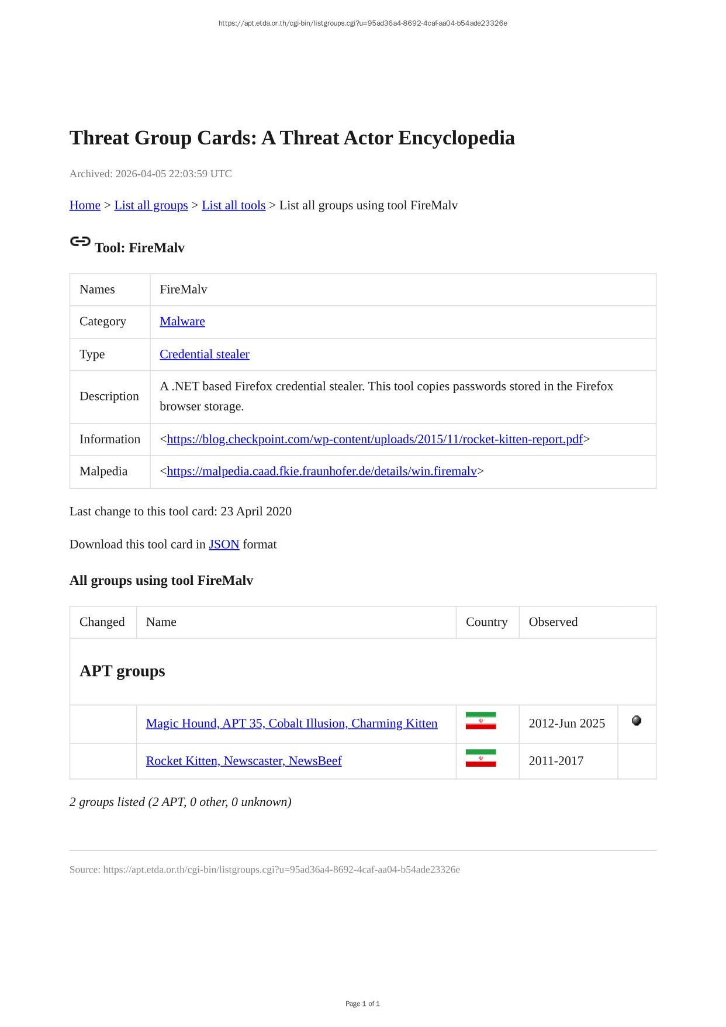Open the List all tools breadcrumb
726x1027 pixels.
(233, 205)
